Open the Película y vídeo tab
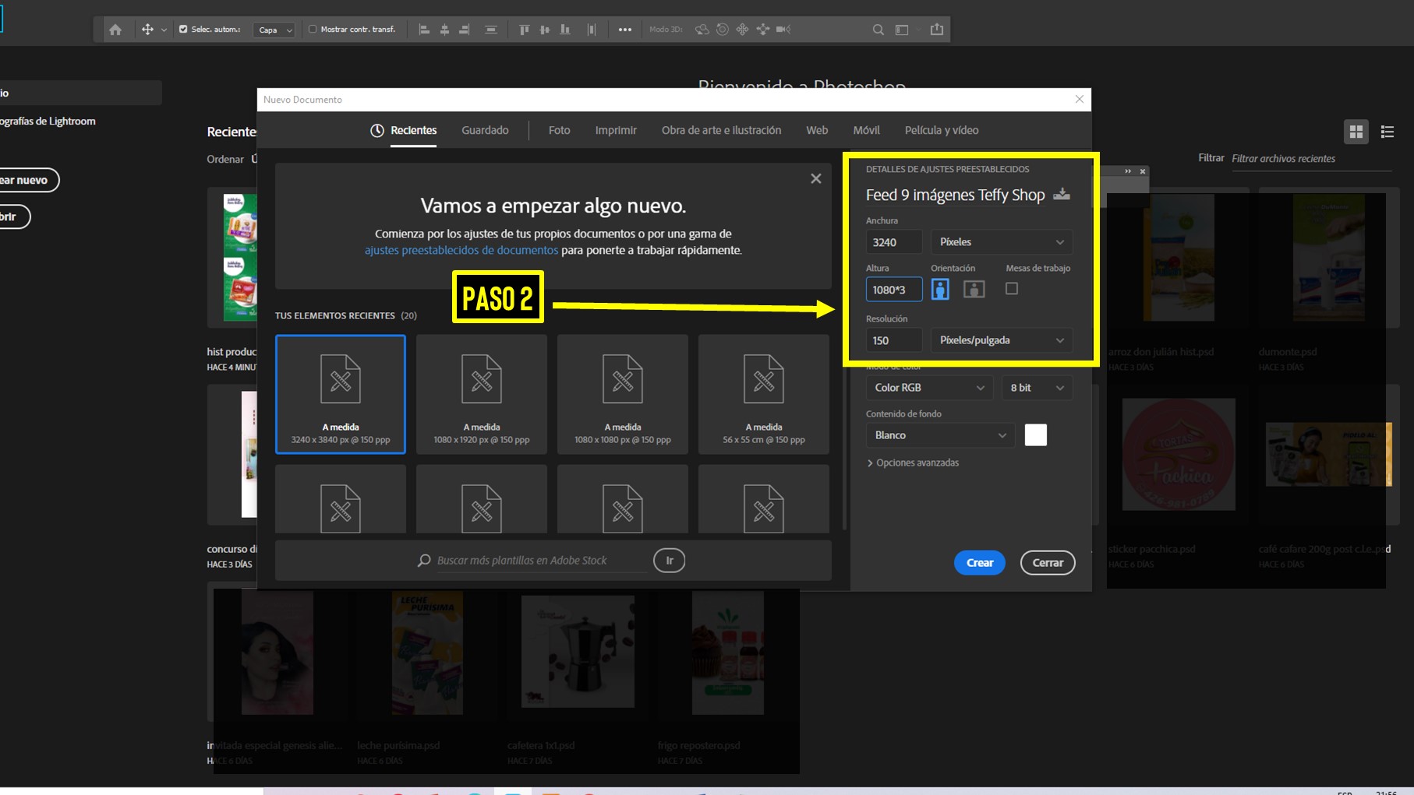The height and width of the screenshot is (795, 1414). 942,130
